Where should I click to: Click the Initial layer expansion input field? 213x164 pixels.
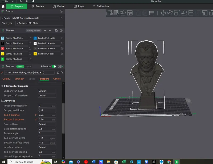tap(47, 106)
